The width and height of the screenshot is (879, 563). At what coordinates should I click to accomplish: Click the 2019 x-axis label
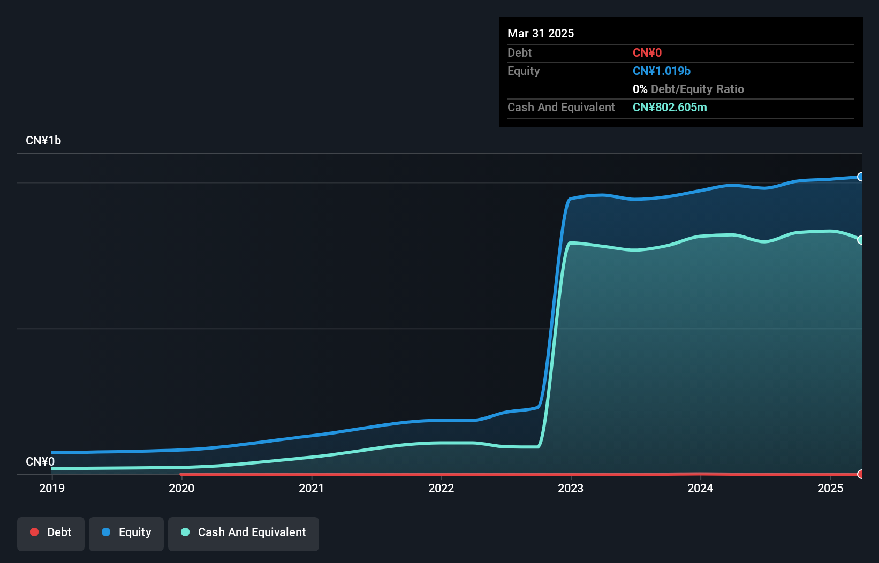52,488
